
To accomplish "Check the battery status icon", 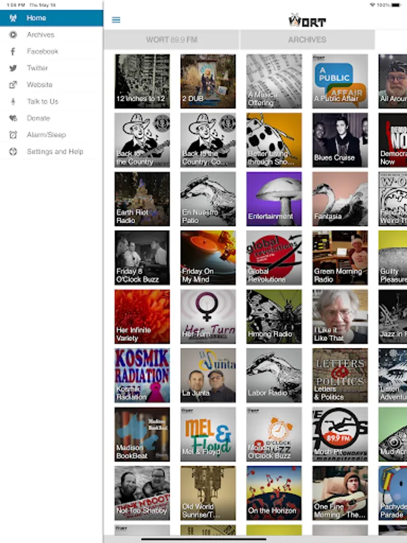I will pos(396,5).
